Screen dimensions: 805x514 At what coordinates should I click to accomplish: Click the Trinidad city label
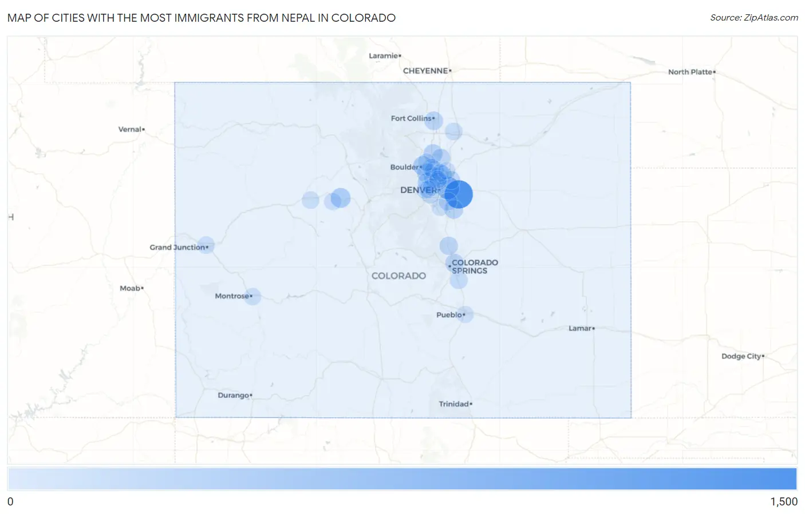(x=455, y=404)
